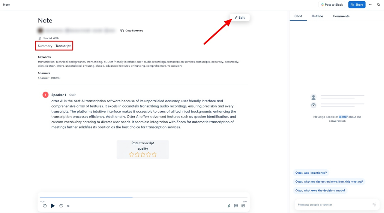Image resolution: width=384 pixels, height=213 pixels.
Task: Click the audio playback progress bar
Action: 144,197
